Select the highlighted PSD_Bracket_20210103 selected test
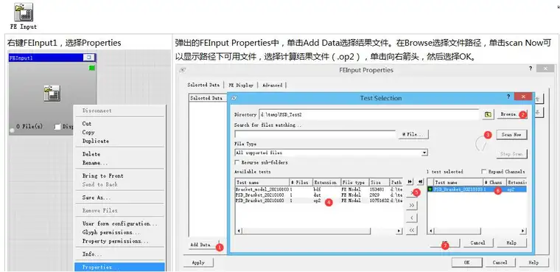The width and height of the screenshot is (560, 272). point(477,189)
